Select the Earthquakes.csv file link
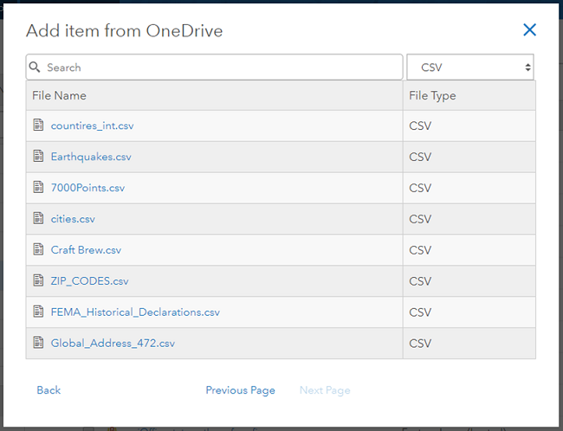Viewport: 563px width, 431px height. pos(91,157)
